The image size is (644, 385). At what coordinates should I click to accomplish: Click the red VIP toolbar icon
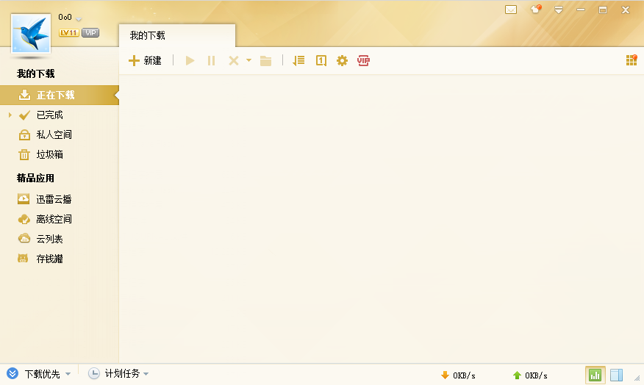pos(363,61)
